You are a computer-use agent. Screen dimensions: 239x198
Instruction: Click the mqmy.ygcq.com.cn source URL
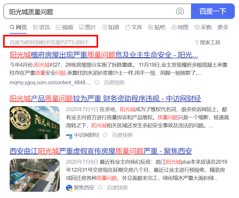50,83
